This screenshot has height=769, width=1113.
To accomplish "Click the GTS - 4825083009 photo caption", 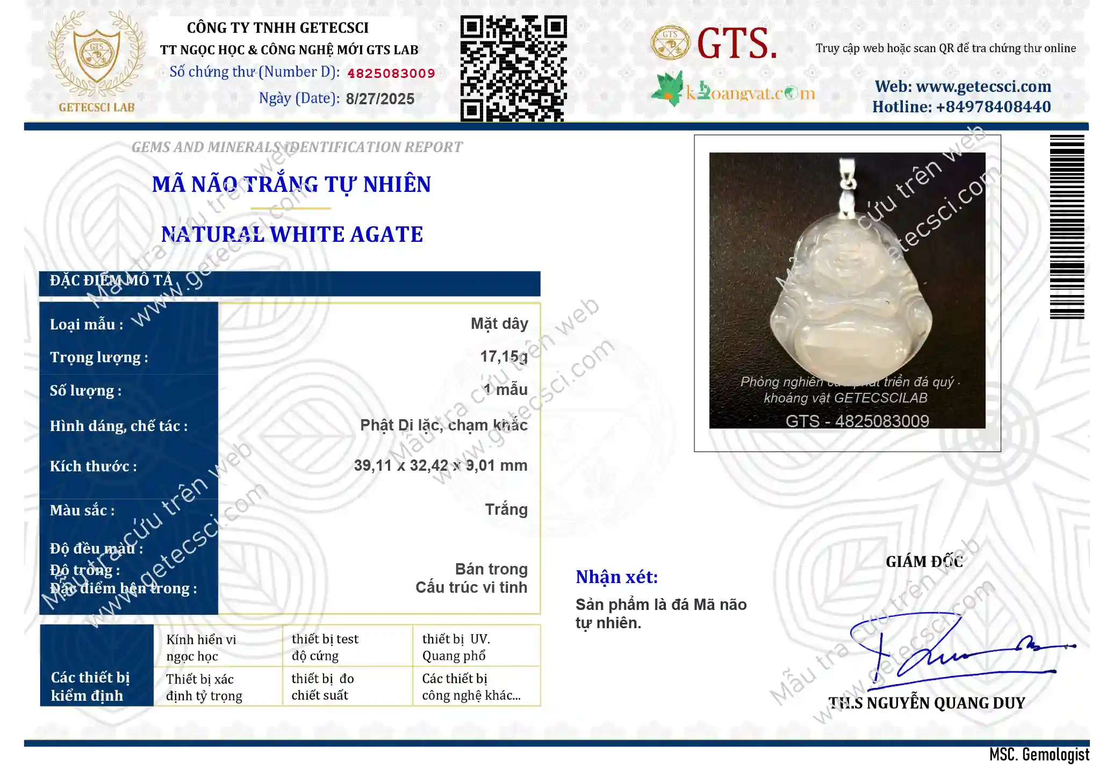I will pos(857,421).
